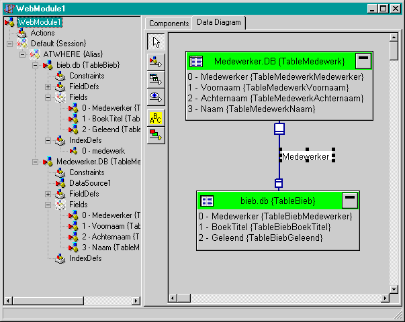The image size is (405, 322).
Task: Click the table icon on the Medewerker.DB header
Action: 197,62
